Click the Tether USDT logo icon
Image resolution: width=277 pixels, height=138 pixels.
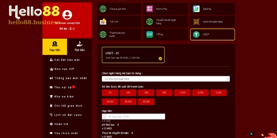point(196,34)
